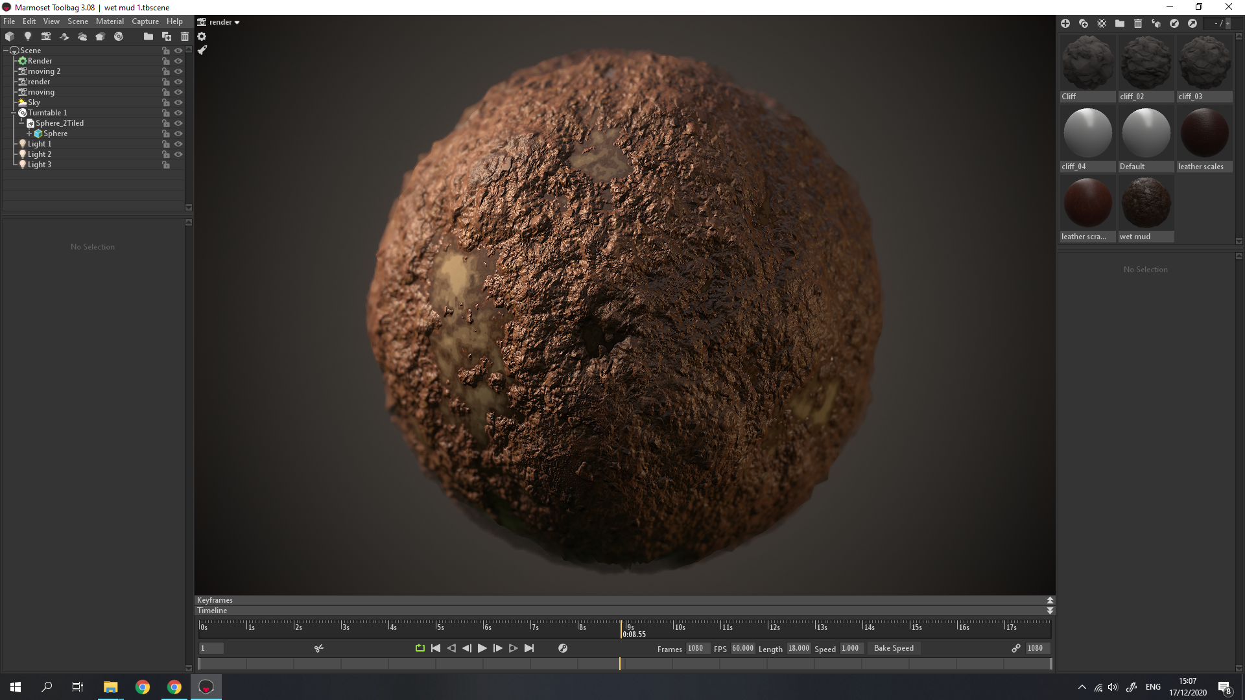Import material with down-left arrow icon
Viewport: 1245px width, 700px height.
[x=1174, y=23]
